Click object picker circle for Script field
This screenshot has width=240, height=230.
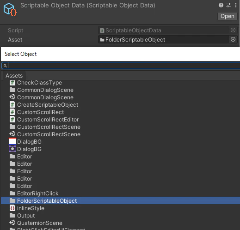coord(233,30)
